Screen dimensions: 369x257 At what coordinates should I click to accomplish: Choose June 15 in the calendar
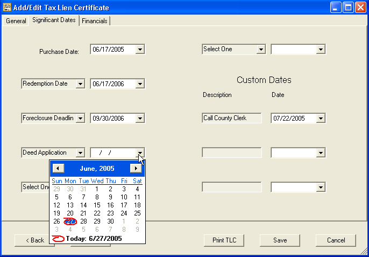pyautogui.click(x=97, y=205)
